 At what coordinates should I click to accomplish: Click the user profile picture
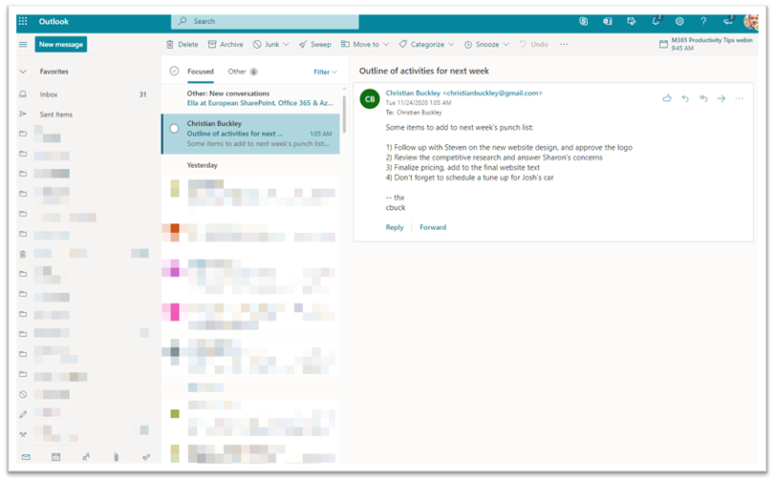[x=751, y=21]
